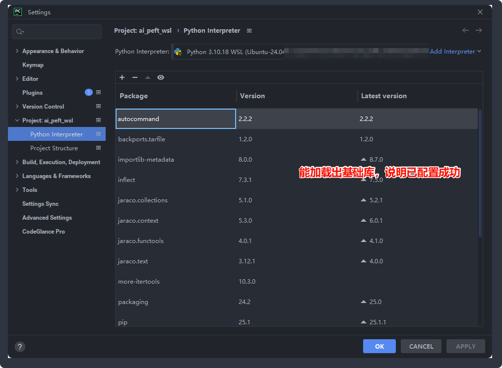The image size is (502, 368).
Task: Click the OK button
Action: [x=379, y=346]
